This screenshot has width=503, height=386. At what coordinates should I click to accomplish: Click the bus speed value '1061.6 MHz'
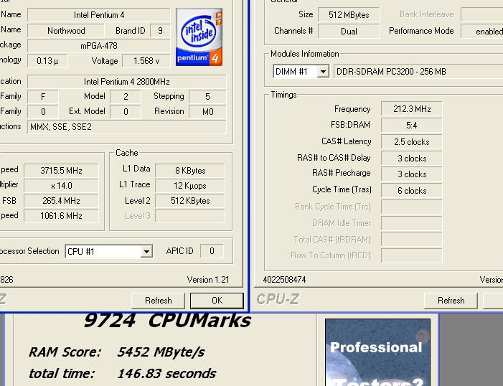pos(61,216)
